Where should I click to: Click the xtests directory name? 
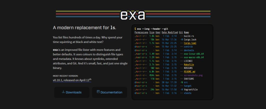click(188, 93)
